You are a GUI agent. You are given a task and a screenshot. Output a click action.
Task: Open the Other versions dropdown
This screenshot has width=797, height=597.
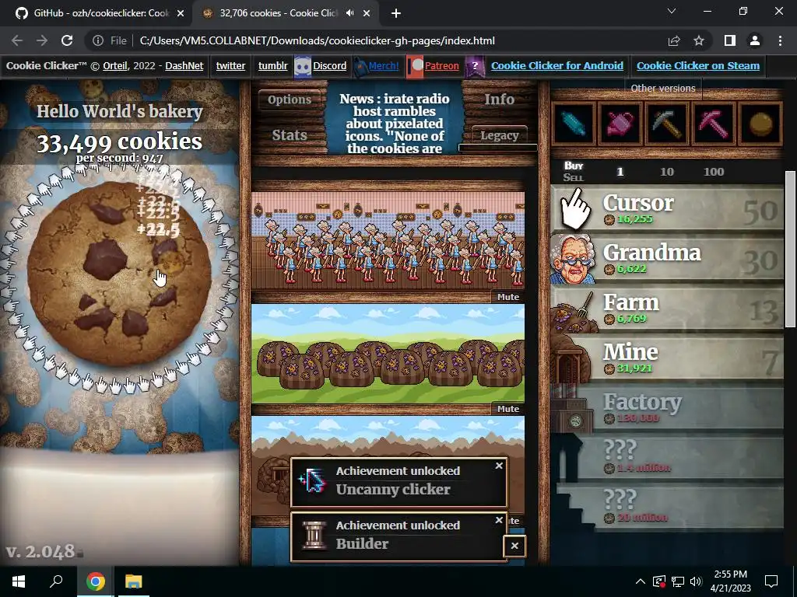pyautogui.click(x=663, y=89)
